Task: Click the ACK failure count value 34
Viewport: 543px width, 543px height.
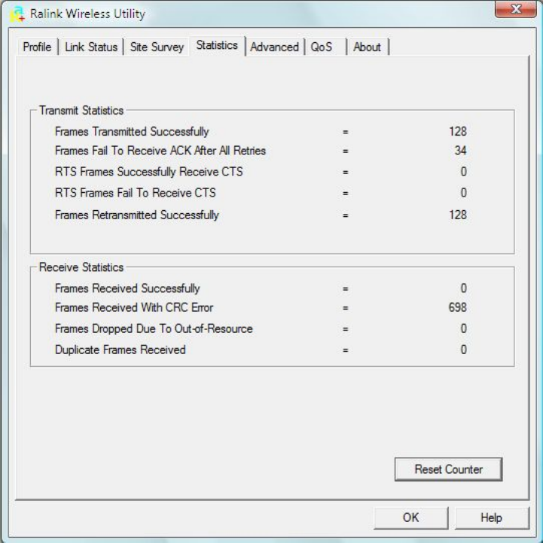Action: tap(460, 151)
